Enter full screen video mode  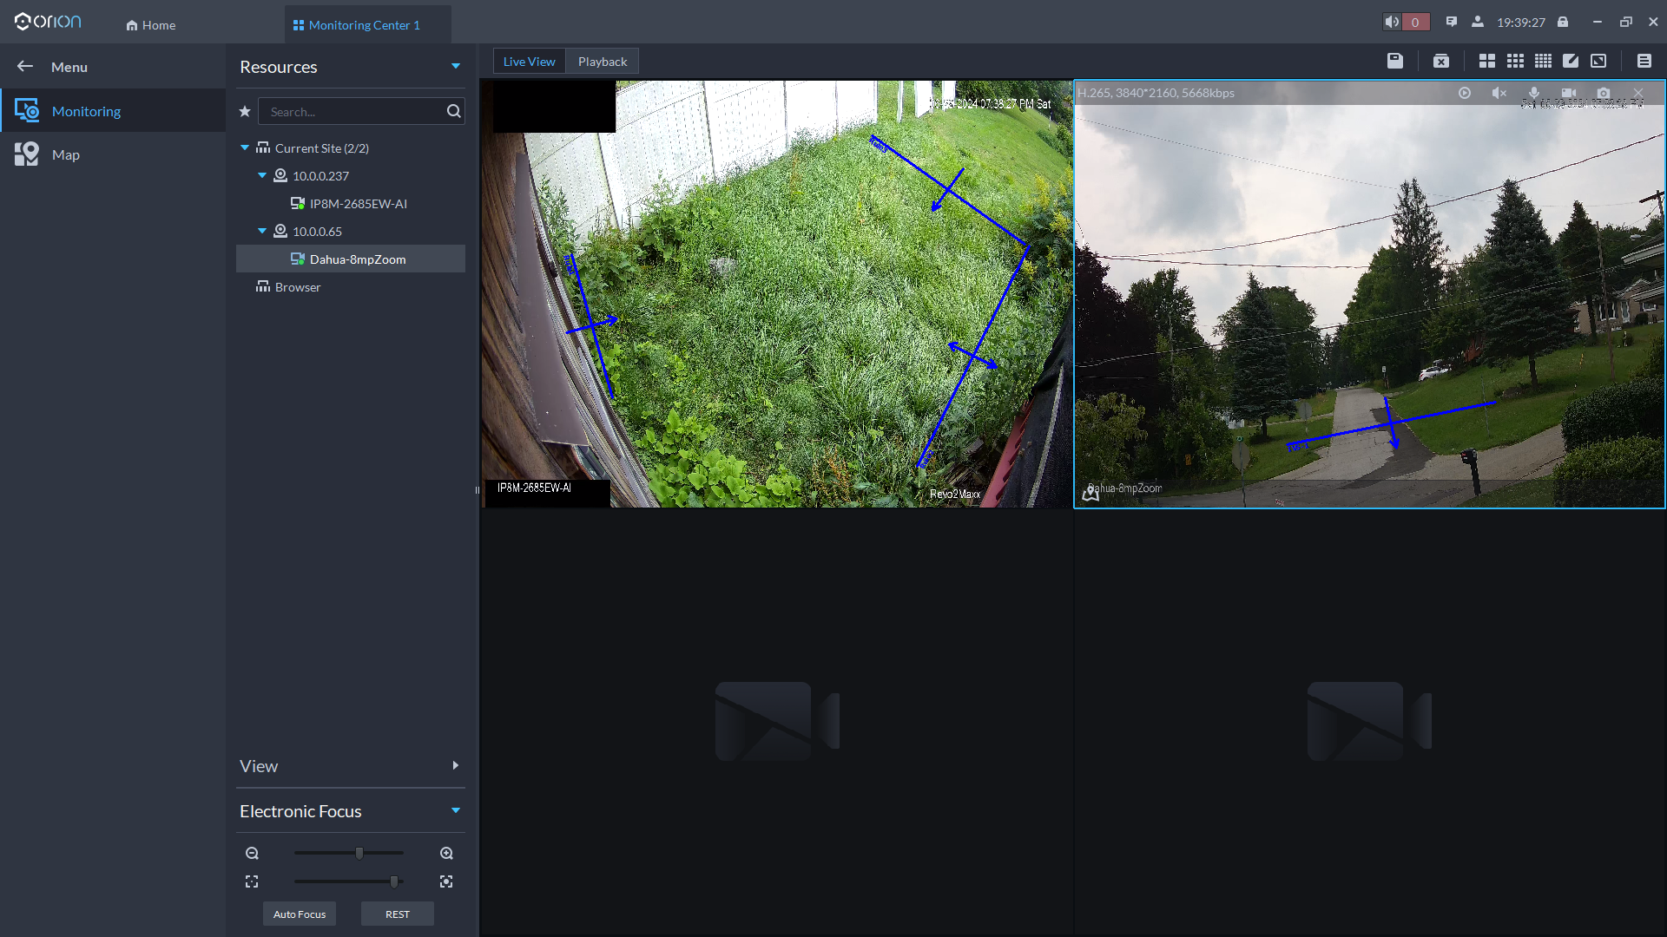click(1598, 61)
